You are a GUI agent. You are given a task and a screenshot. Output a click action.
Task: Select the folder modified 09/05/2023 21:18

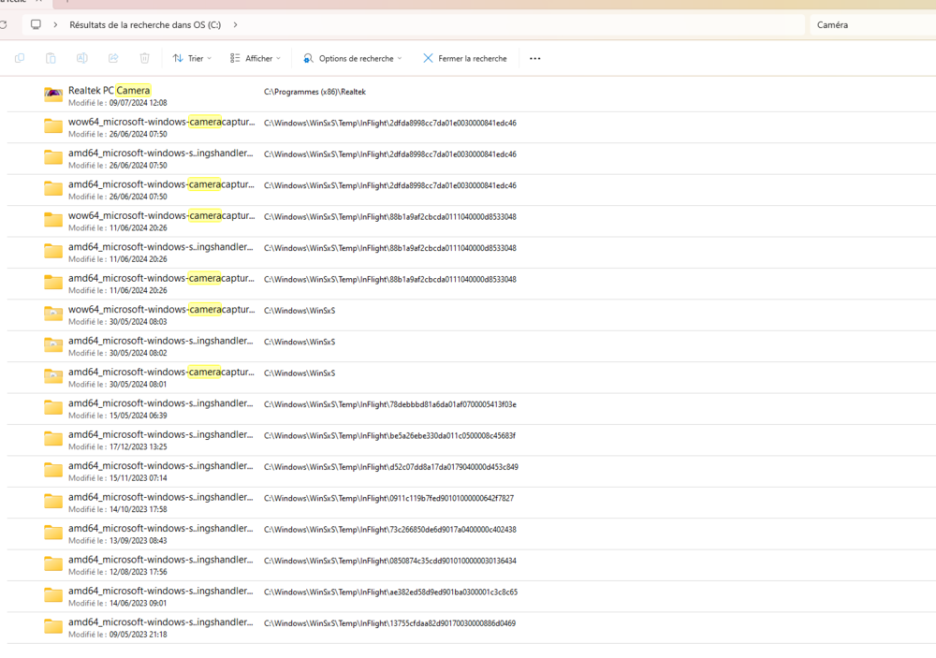pyautogui.click(x=160, y=622)
